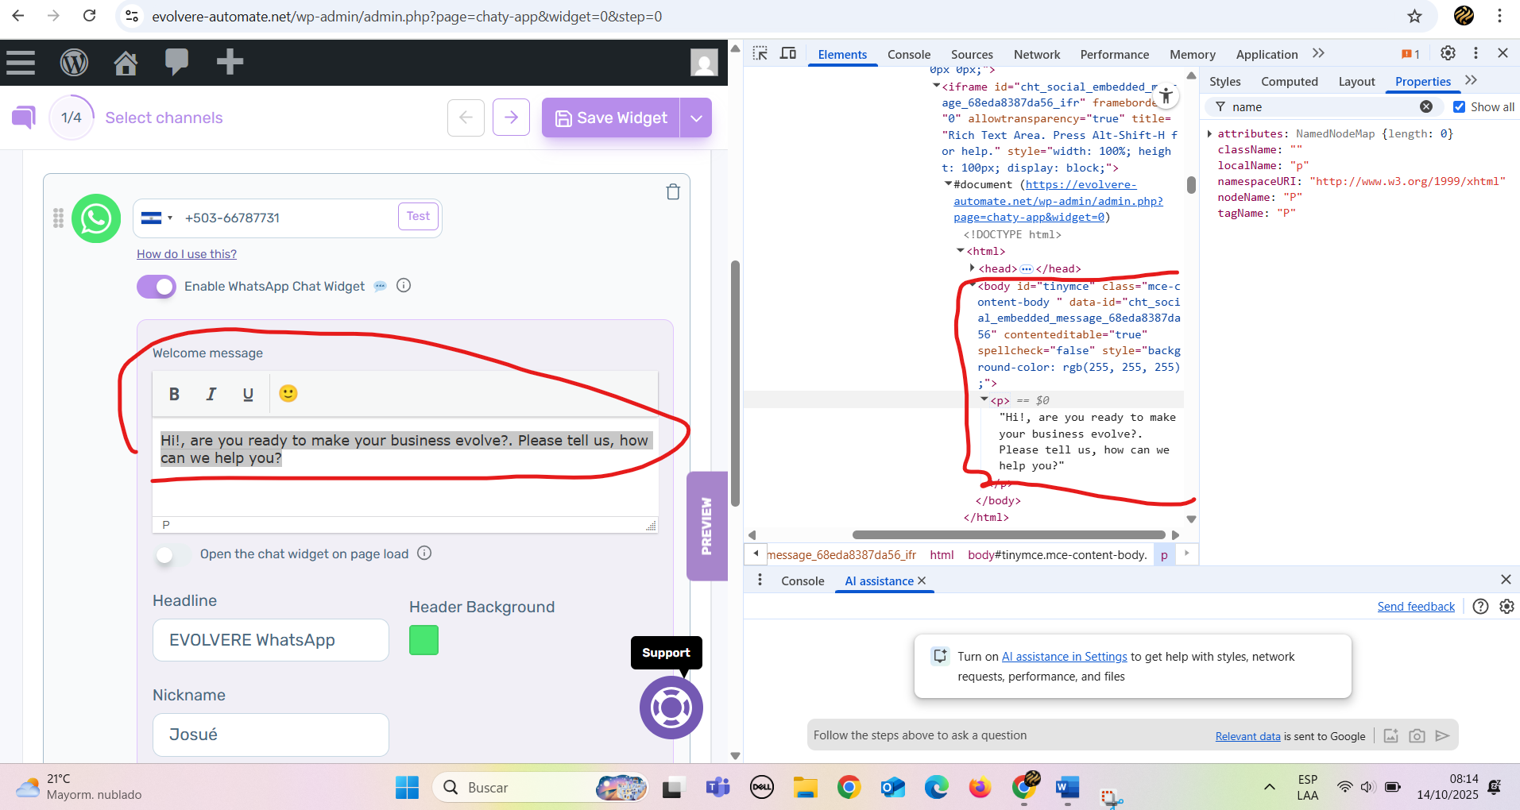Switch to the Network tab
1520x810 pixels.
coord(1036,55)
